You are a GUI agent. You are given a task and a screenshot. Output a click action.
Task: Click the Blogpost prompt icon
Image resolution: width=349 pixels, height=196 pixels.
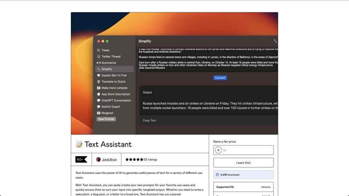99,113
